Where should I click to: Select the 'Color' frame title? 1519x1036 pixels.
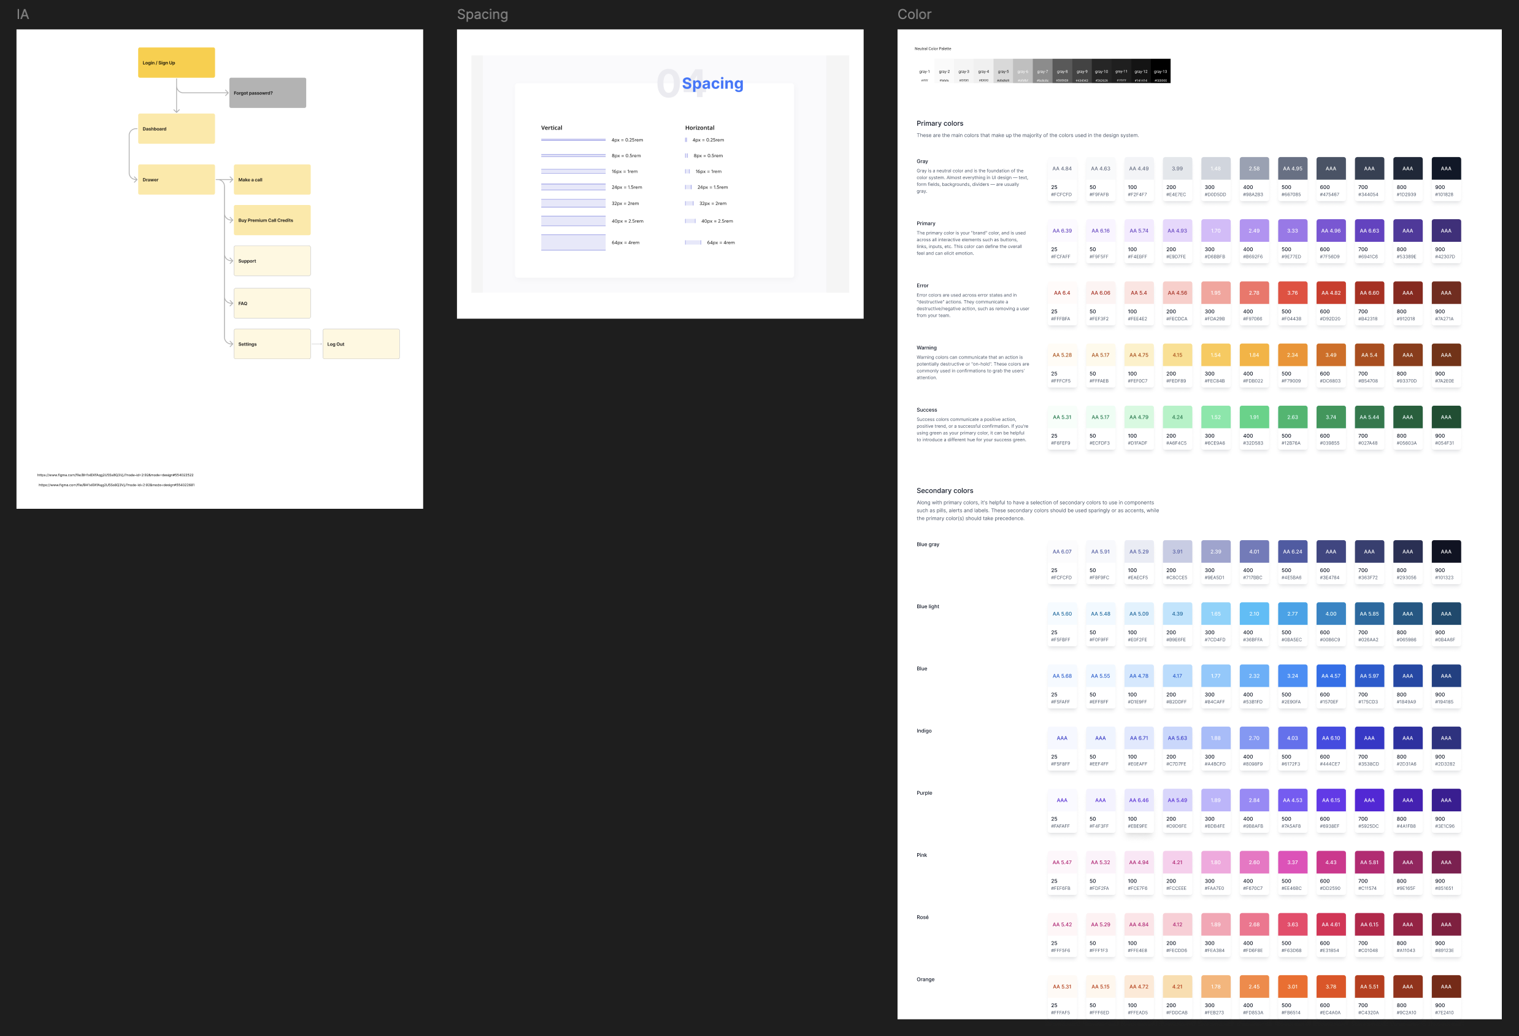tap(913, 14)
